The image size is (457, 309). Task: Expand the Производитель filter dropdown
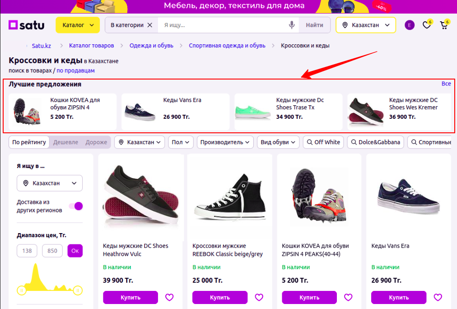[x=225, y=142]
